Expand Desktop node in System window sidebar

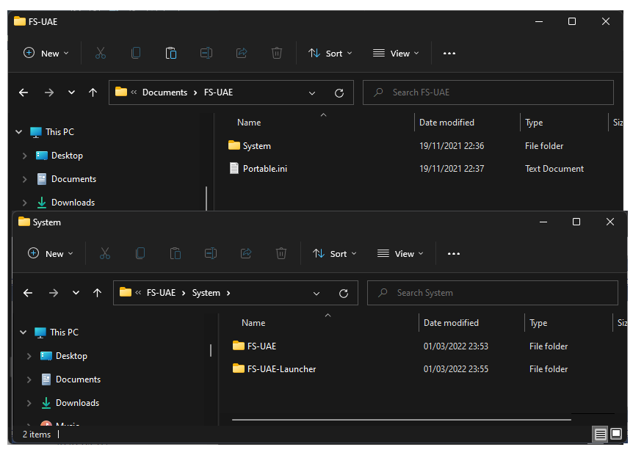pyautogui.click(x=29, y=356)
